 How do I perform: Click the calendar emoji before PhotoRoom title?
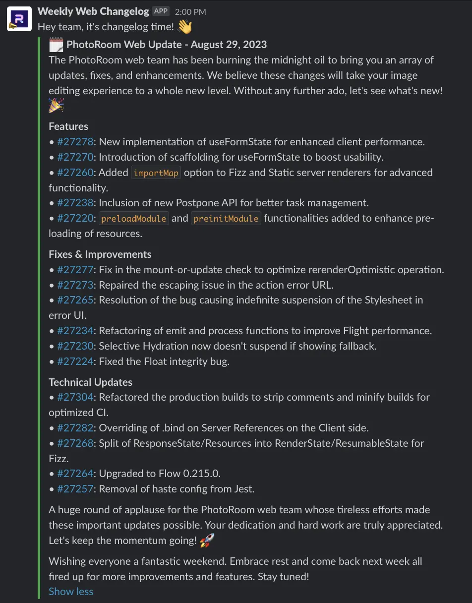[x=56, y=45]
